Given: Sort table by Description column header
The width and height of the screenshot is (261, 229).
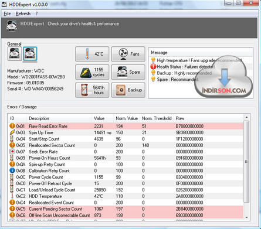Looking at the screenshot, I should tap(59, 118).
